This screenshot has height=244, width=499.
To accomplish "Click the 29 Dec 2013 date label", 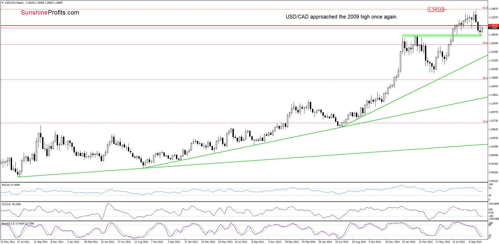I will (292, 242).
